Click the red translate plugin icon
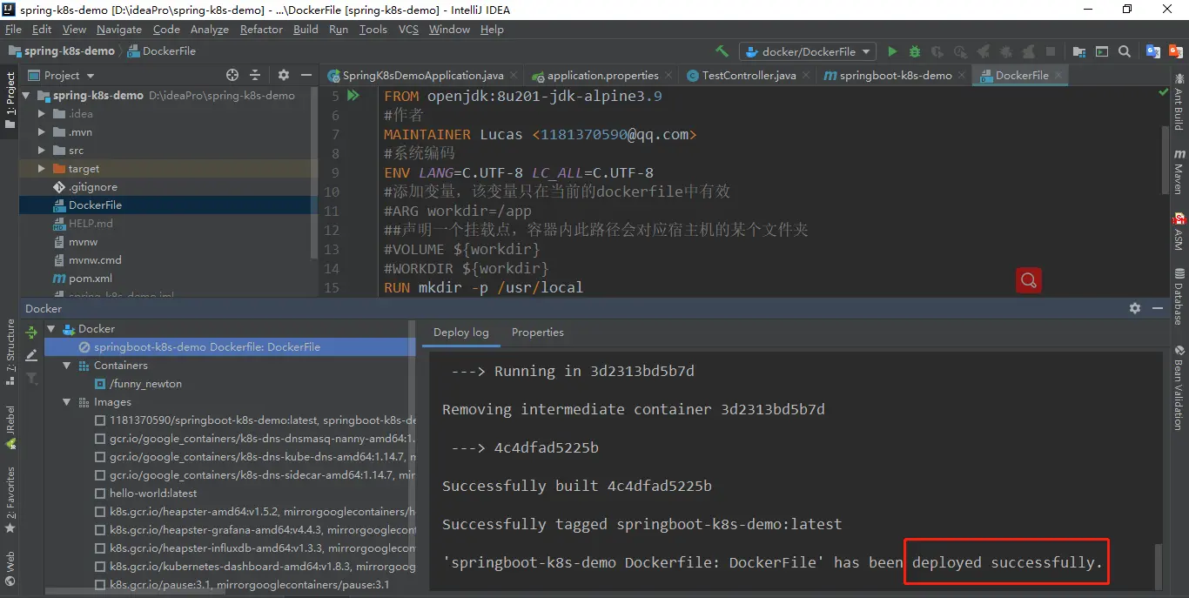The image size is (1189, 598). pyautogui.click(x=1174, y=51)
